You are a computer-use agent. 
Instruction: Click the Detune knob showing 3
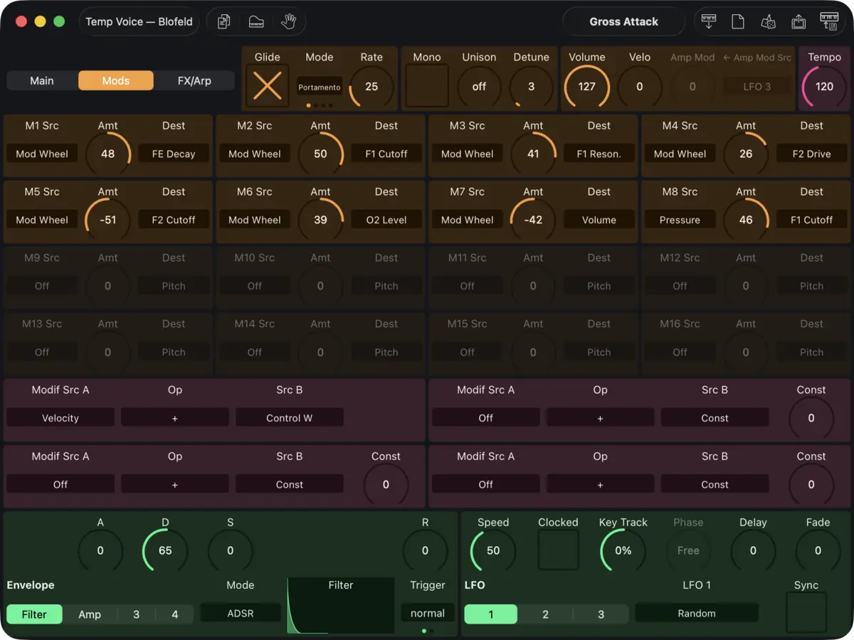pos(531,87)
